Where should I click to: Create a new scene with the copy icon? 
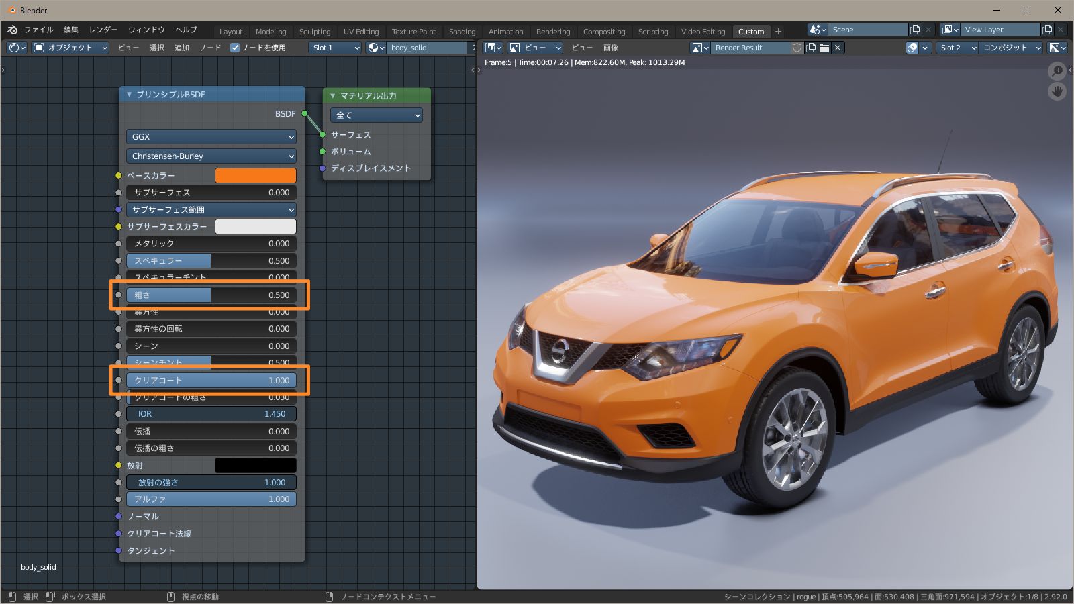915,30
